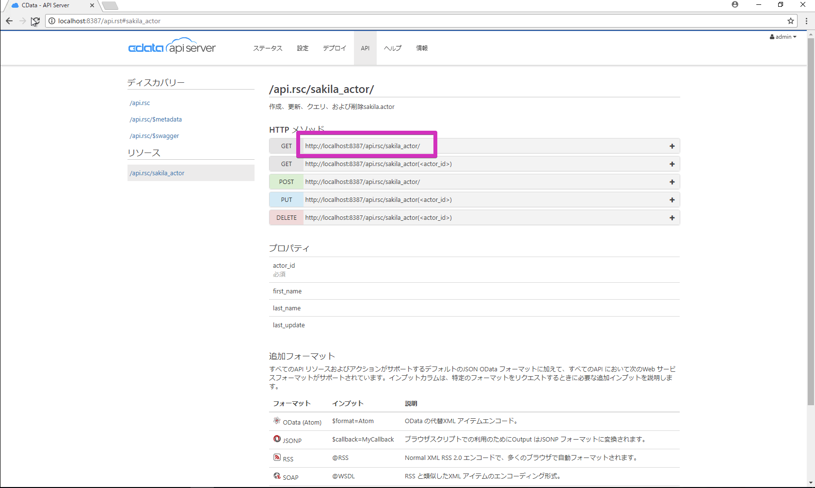Open the admin account dropdown
The height and width of the screenshot is (488, 815).
pos(783,36)
